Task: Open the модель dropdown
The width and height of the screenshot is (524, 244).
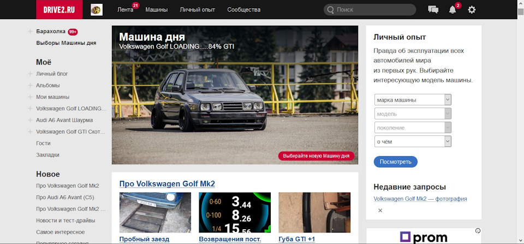Action: click(413, 114)
